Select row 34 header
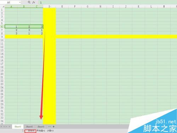177x133 pixels. coord(2,121)
